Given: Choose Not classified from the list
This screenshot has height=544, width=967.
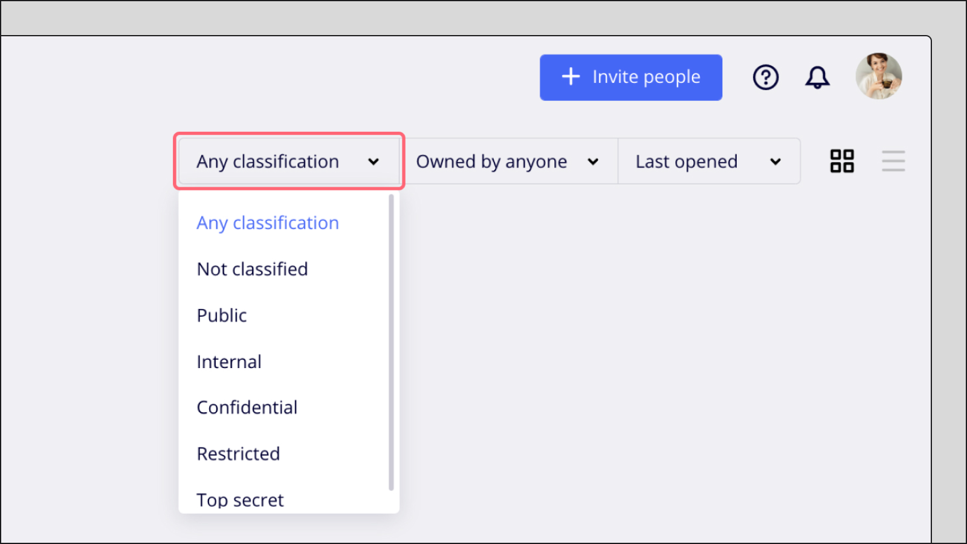Looking at the screenshot, I should [x=252, y=269].
